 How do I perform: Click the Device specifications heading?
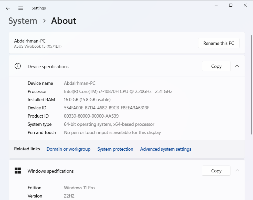48,67
